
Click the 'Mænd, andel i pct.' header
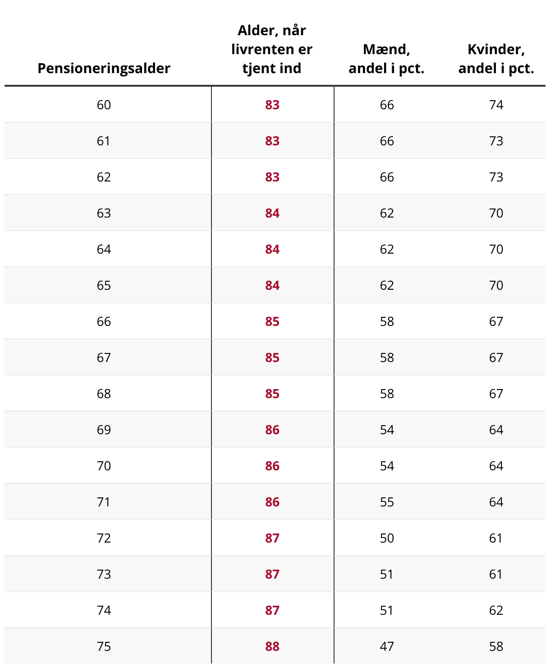(x=386, y=59)
